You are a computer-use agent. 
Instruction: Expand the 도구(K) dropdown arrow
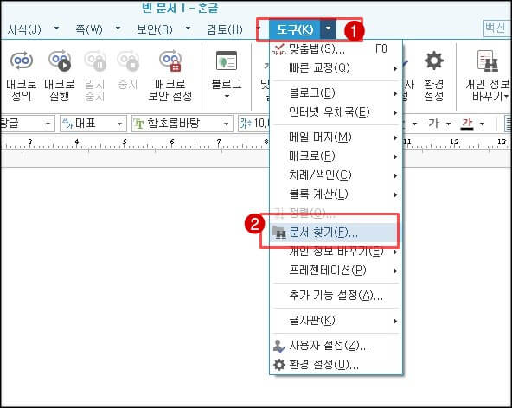coord(328,29)
